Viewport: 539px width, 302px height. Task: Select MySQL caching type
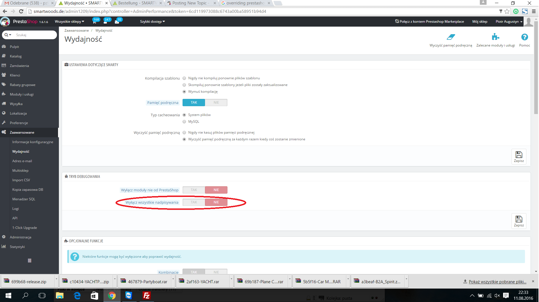[184, 122]
